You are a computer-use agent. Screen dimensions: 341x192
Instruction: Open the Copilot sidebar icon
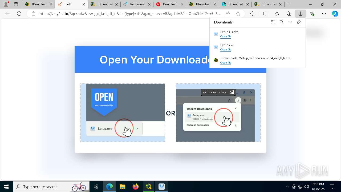coord(335,14)
